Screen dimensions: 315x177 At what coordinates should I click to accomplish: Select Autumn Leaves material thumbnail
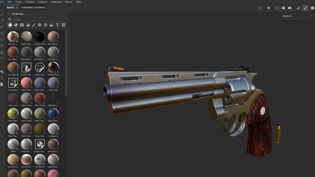click(13, 37)
